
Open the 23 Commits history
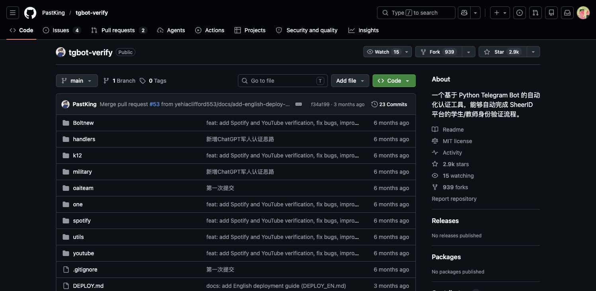(389, 104)
